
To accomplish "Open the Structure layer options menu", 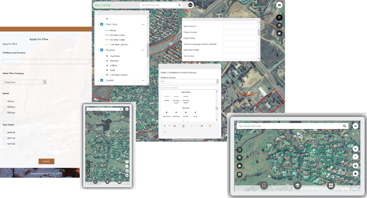I will [143, 50].
